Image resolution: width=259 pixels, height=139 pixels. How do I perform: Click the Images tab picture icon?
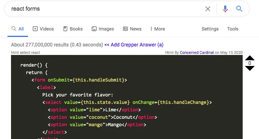(94, 29)
